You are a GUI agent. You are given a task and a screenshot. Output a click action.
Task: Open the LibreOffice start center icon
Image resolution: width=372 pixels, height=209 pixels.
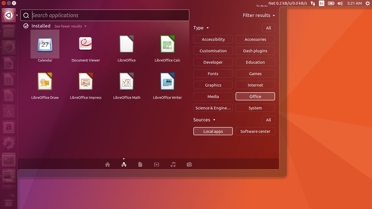coord(127,44)
